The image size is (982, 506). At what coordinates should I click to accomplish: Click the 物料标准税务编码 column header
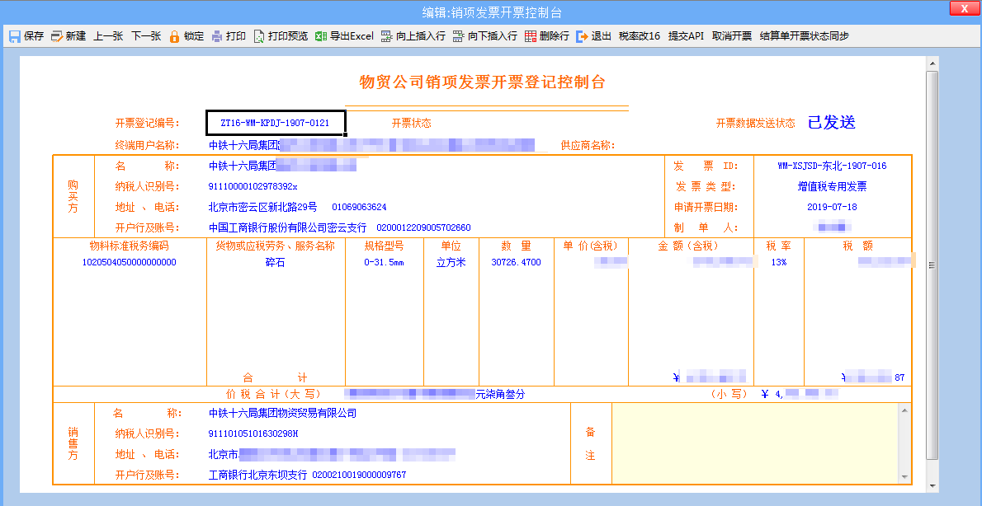(x=129, y=246)
